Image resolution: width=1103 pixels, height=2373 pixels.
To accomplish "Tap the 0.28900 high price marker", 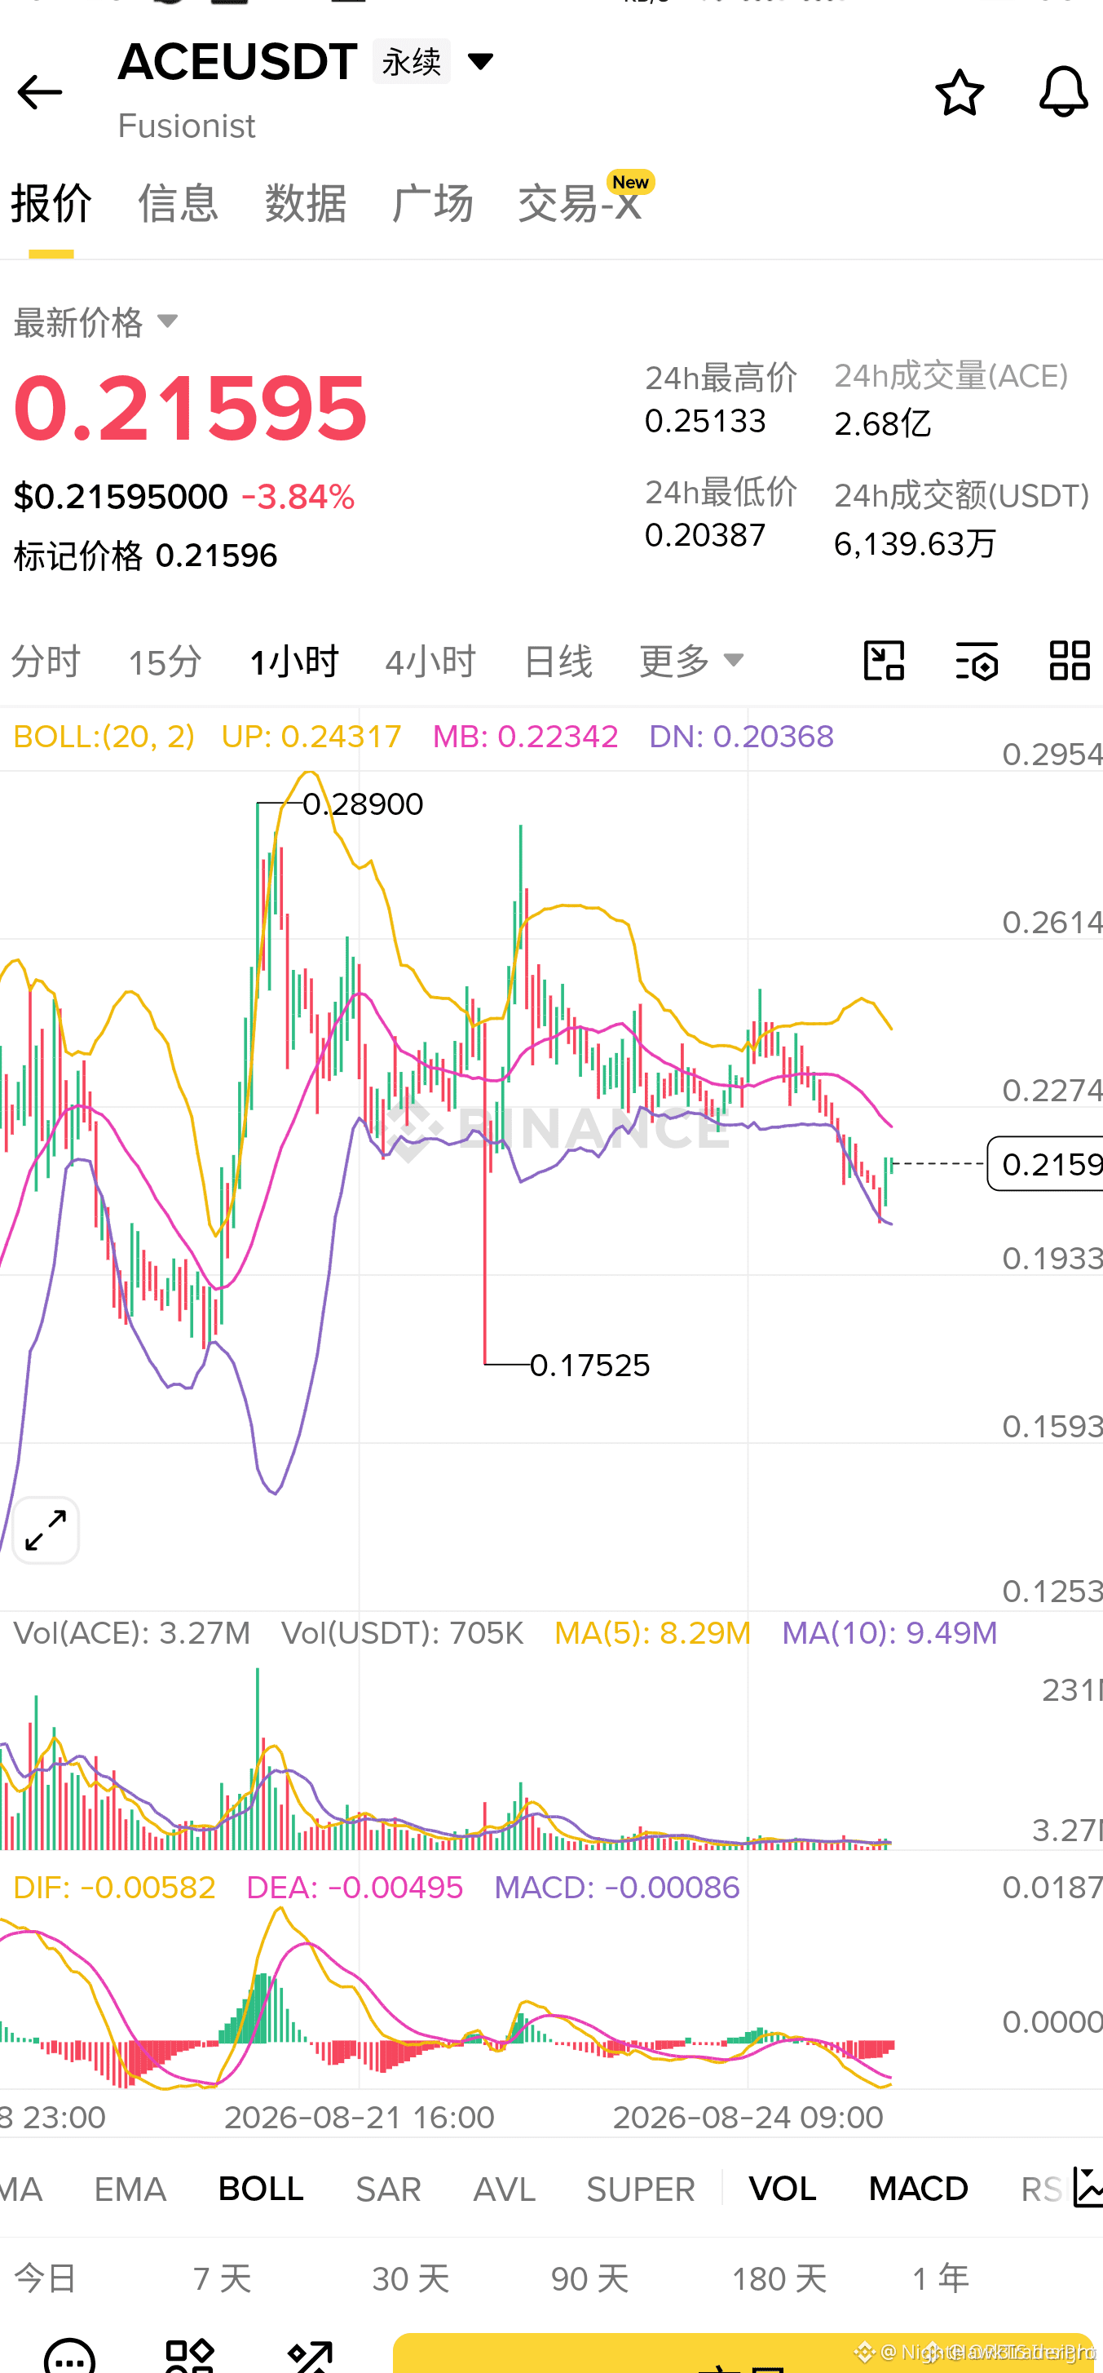I will click(x=363, y=804).
